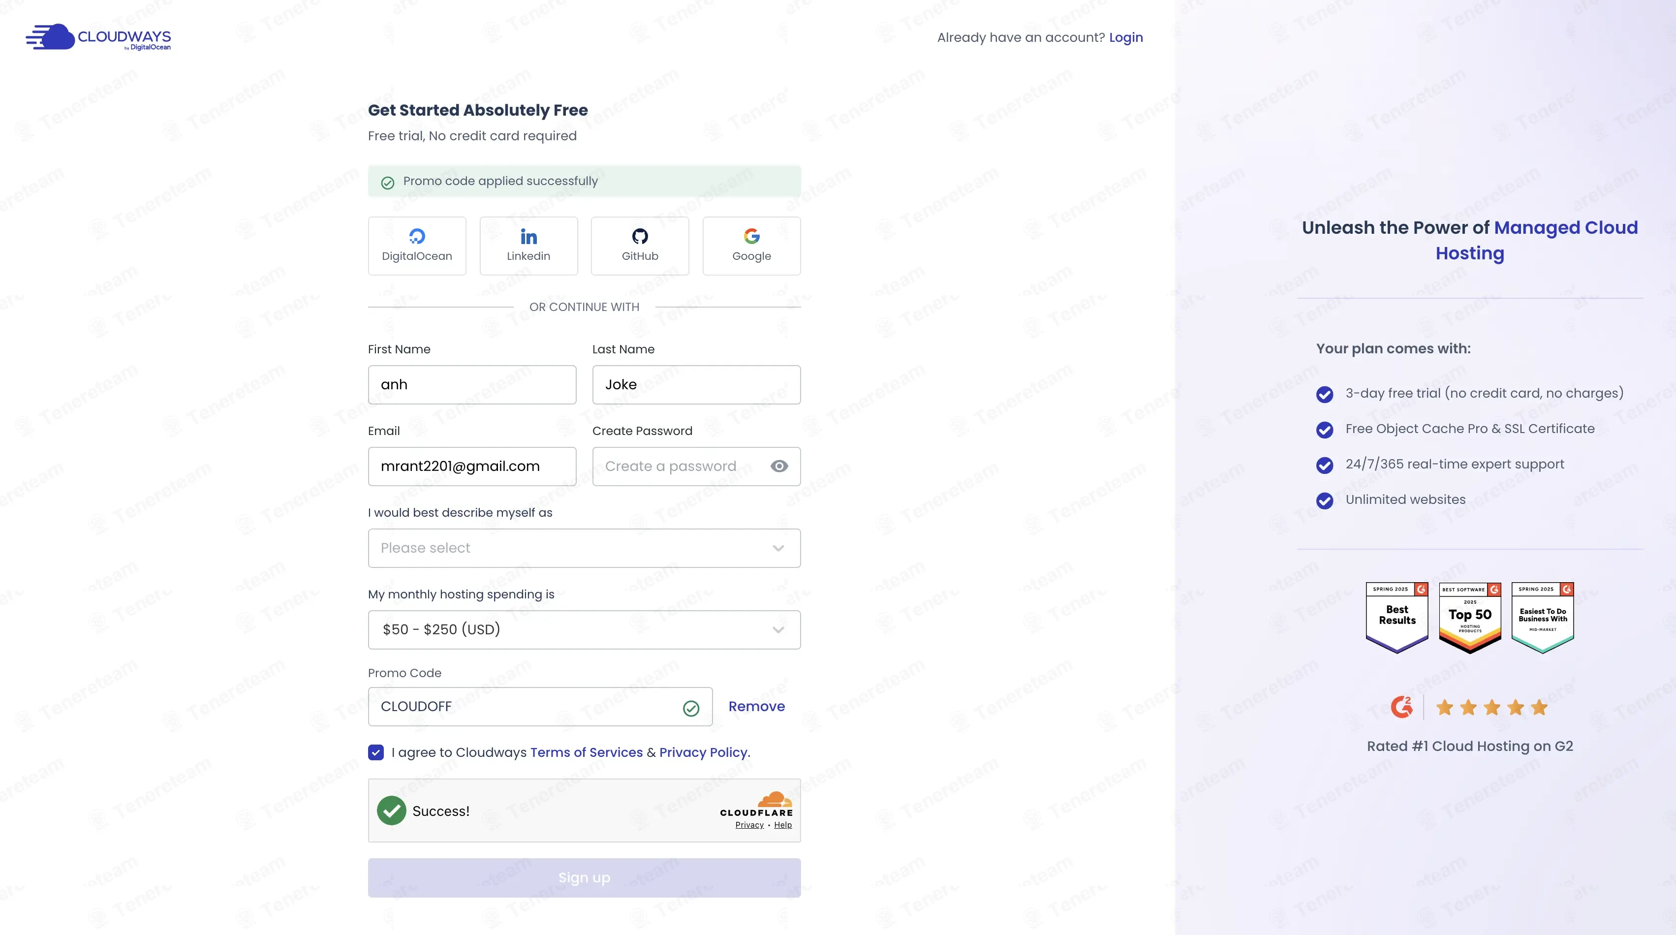
Task: Click the Best Results G2 badge
Action: (1397, 618)
